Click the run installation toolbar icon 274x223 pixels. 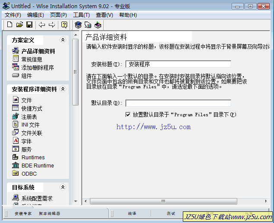[98, 25]
